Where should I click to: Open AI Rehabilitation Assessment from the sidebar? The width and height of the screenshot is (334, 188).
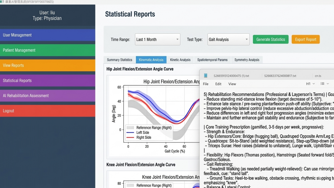(x=48, y=96)
